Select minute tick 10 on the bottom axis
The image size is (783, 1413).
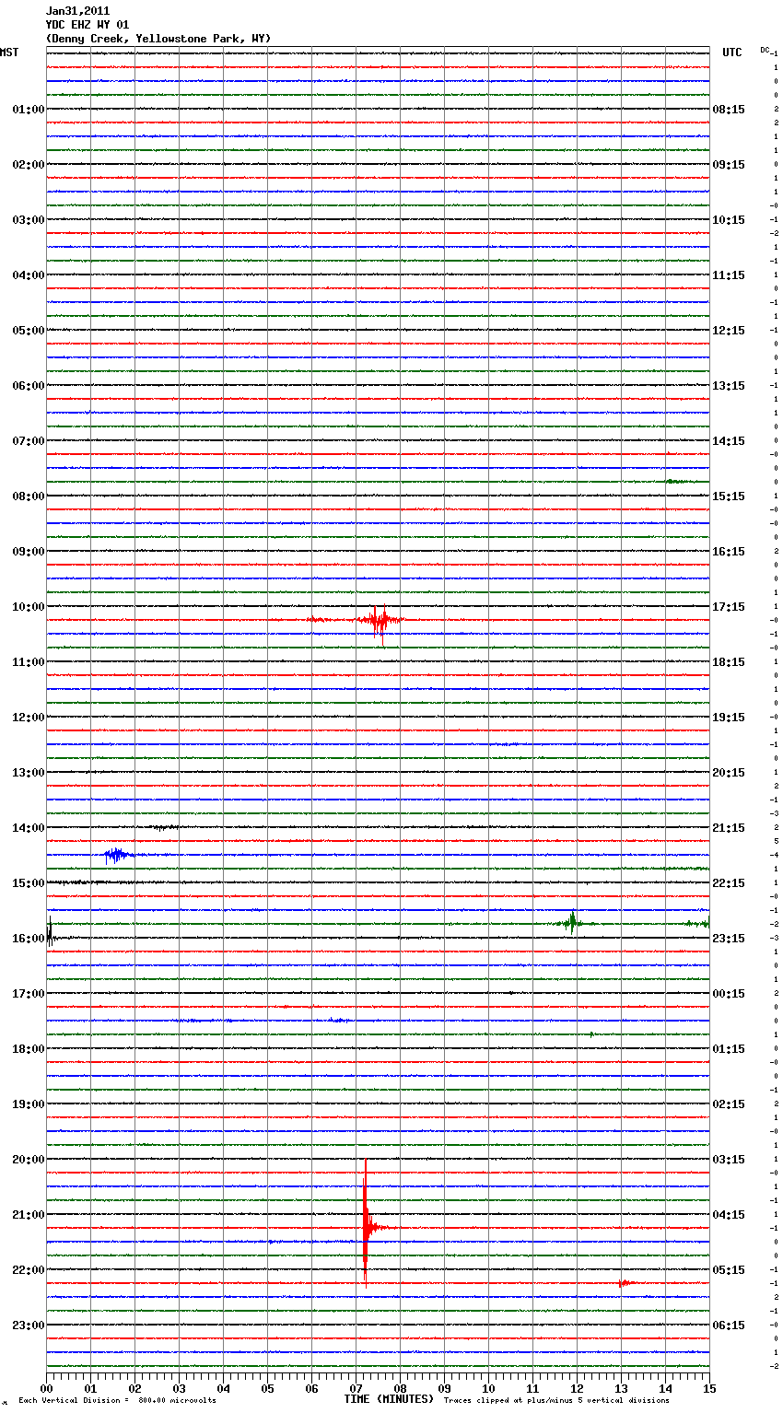(x=488, y=1388)
